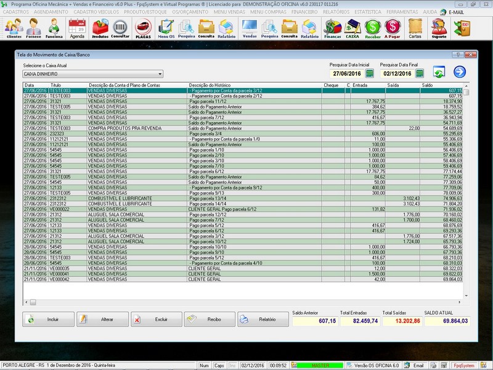Click the Total Saídas value 13.202,86
The width and height of the screenshot is (493, 370).
pyautogui.click(x=402, y=321)
